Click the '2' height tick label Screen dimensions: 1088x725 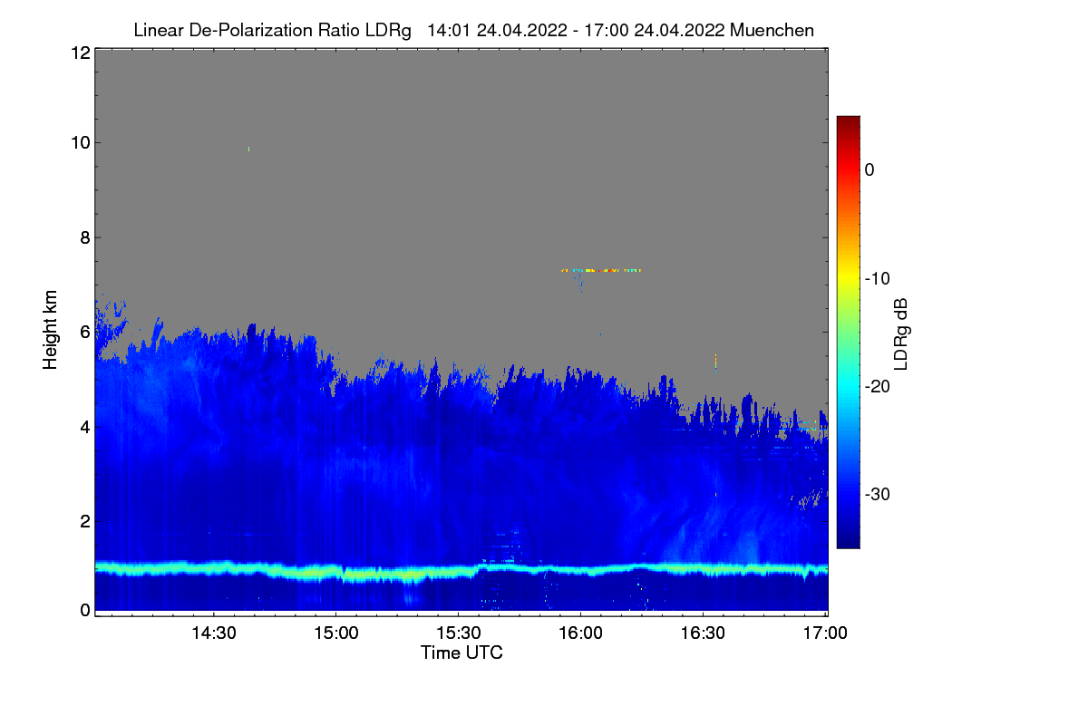tap(83, 520)
